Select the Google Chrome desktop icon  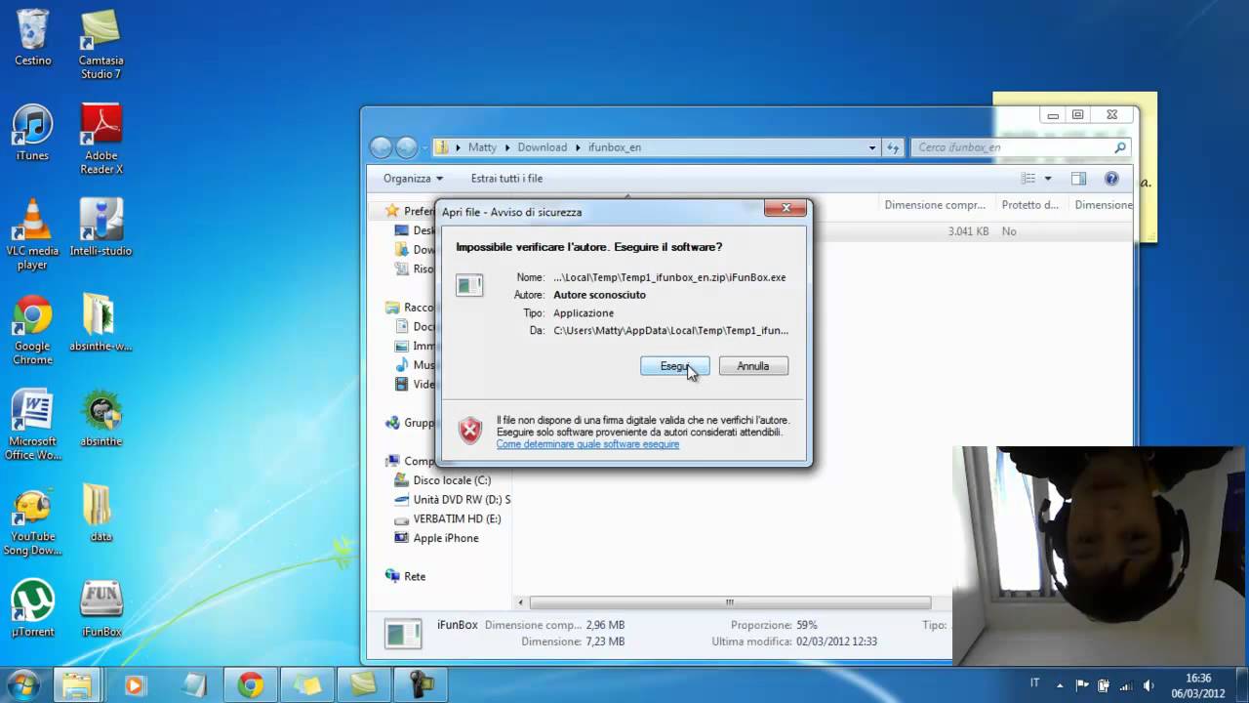tap(32, 330)
